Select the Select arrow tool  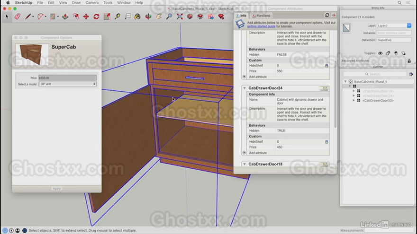(7, 17)
